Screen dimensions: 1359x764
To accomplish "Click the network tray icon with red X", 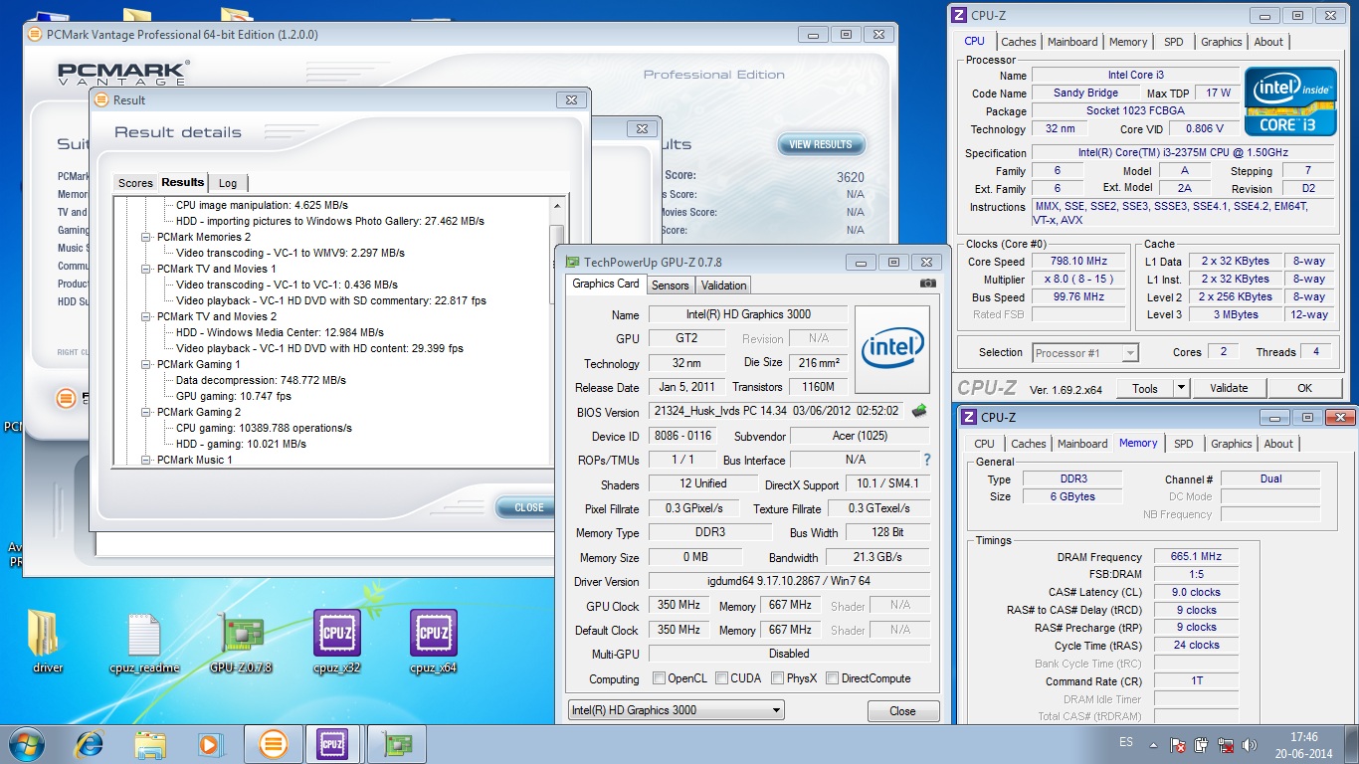I will pyautogui.click(x=1226, y=744).
